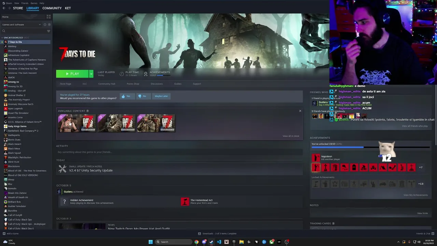Click the Trading Cards help icon

pyautogui.click(x=333, y=223)
